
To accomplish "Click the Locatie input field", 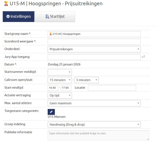I will [112, 88].
